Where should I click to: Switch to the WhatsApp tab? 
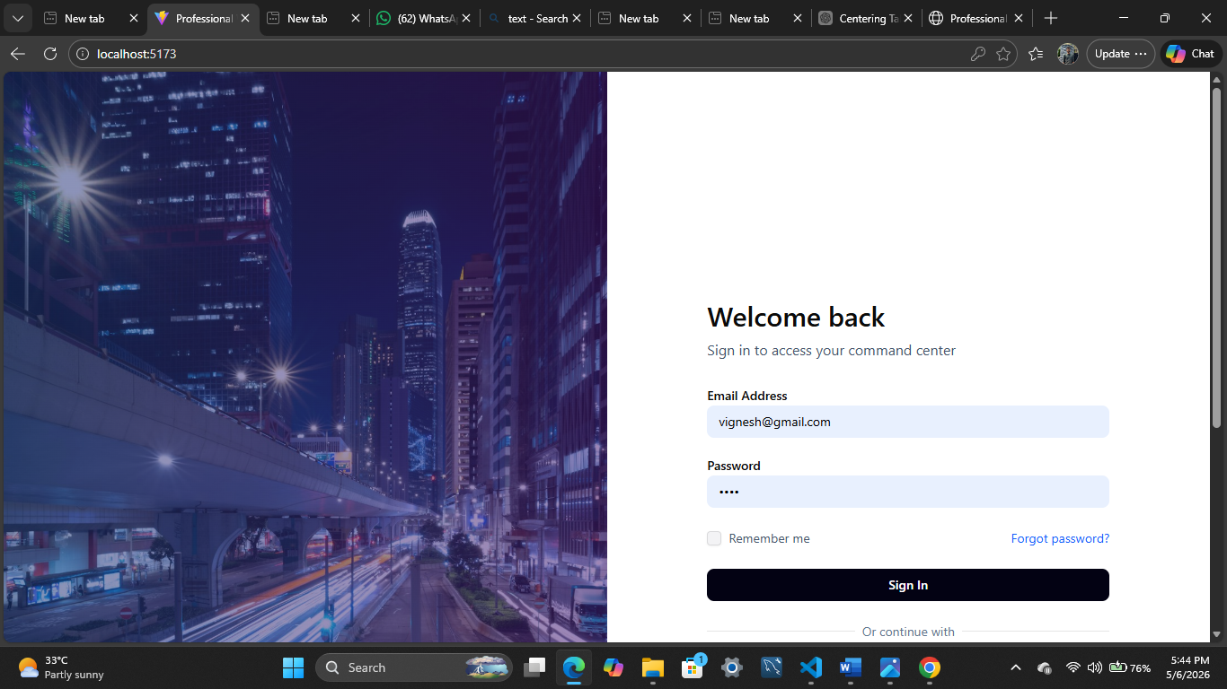pyautogui.click(x=424, y=18)
